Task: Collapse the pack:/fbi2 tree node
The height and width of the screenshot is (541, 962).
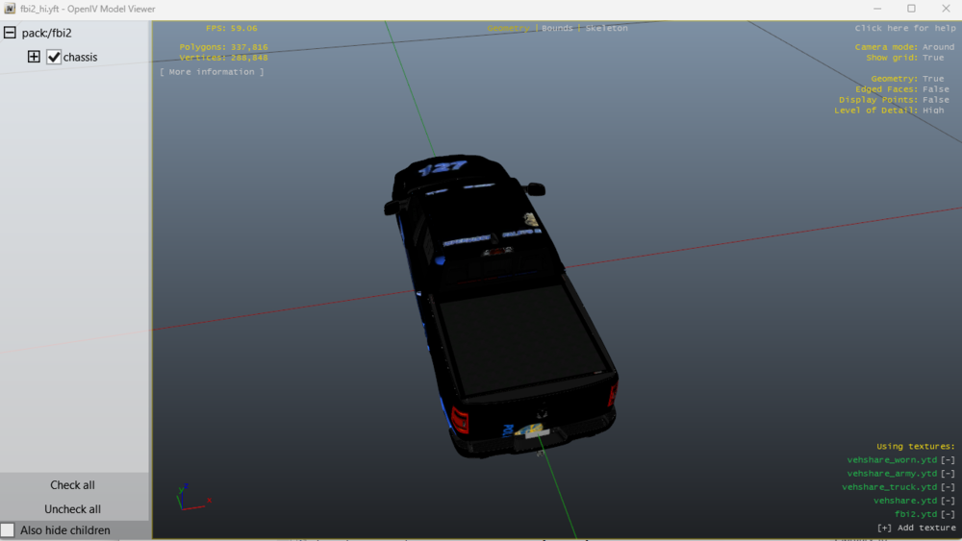Action: click(x=10, y=33)
